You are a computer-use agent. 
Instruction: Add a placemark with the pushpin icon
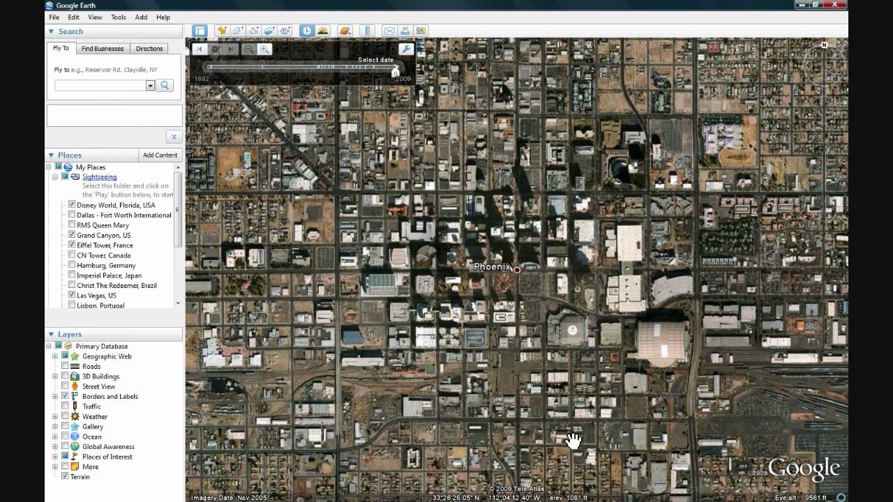tap(222, 31)
